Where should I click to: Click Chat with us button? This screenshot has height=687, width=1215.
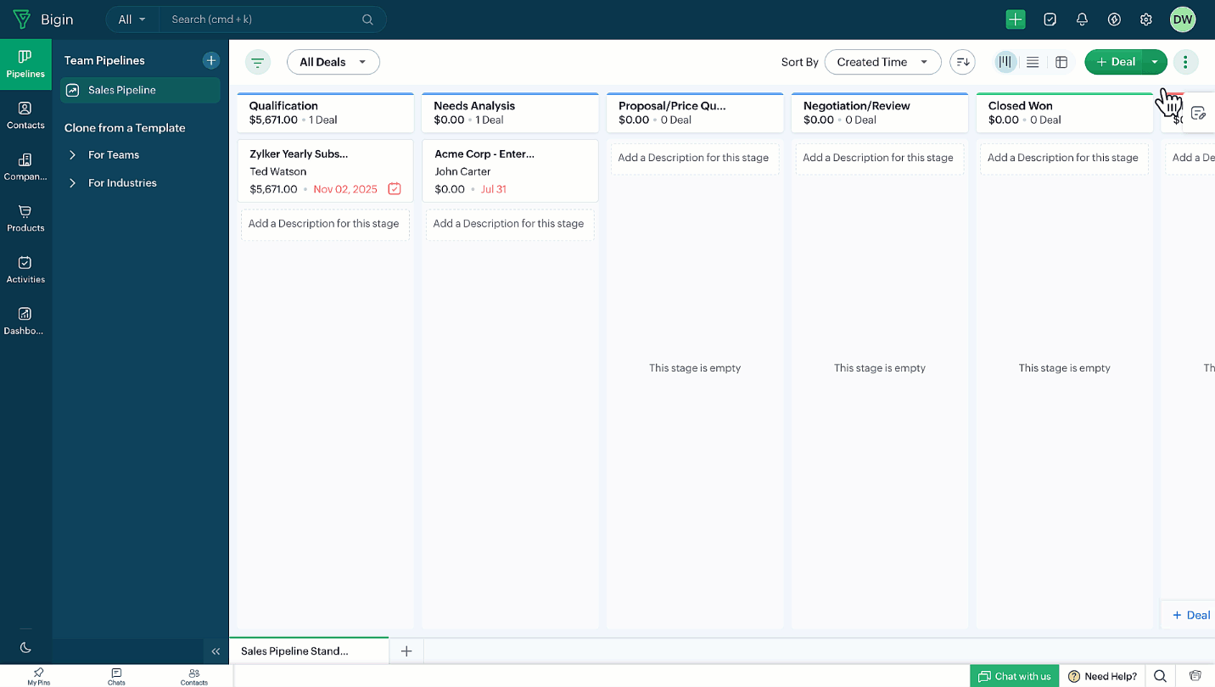pos(1015,676)
